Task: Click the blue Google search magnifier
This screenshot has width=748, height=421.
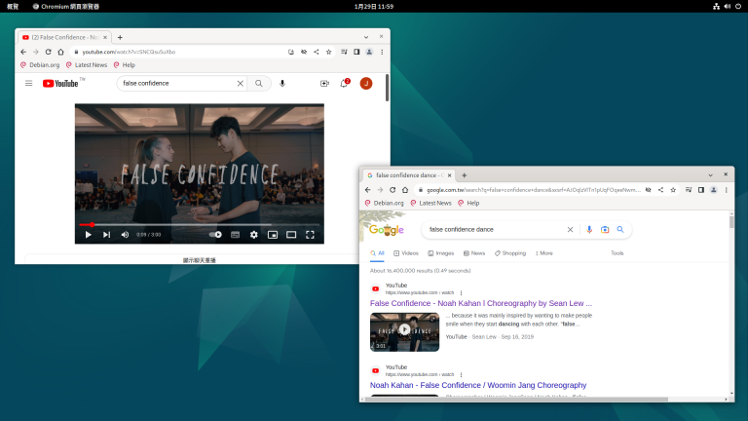Action: click(x=620, y=230)
